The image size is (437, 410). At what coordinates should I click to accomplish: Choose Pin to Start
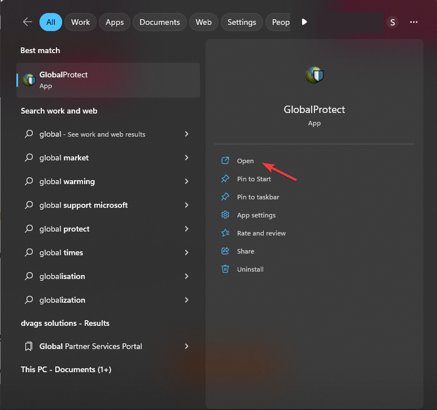coord(254,179)
